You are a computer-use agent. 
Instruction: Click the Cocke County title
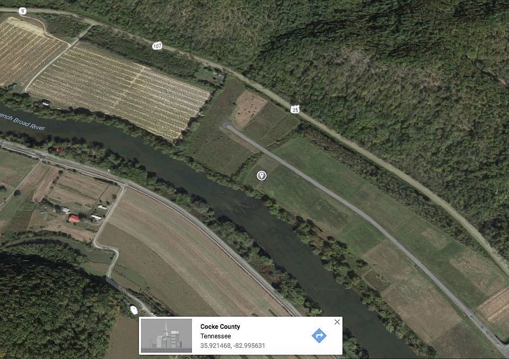coord(220,327)
